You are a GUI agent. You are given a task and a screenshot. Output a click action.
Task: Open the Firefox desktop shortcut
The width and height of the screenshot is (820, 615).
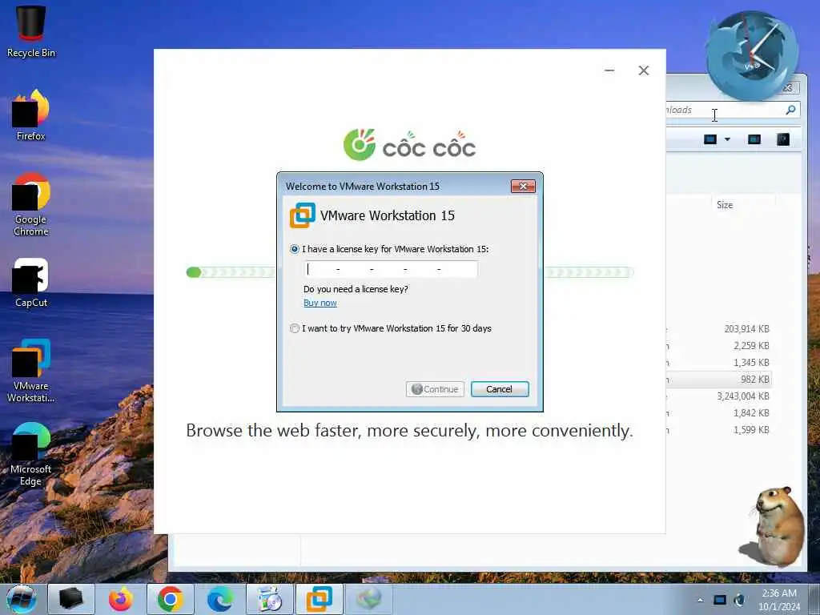point(30,115)
